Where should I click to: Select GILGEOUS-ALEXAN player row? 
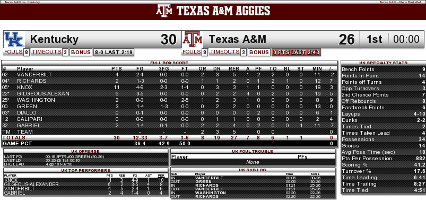click(169, 94)
